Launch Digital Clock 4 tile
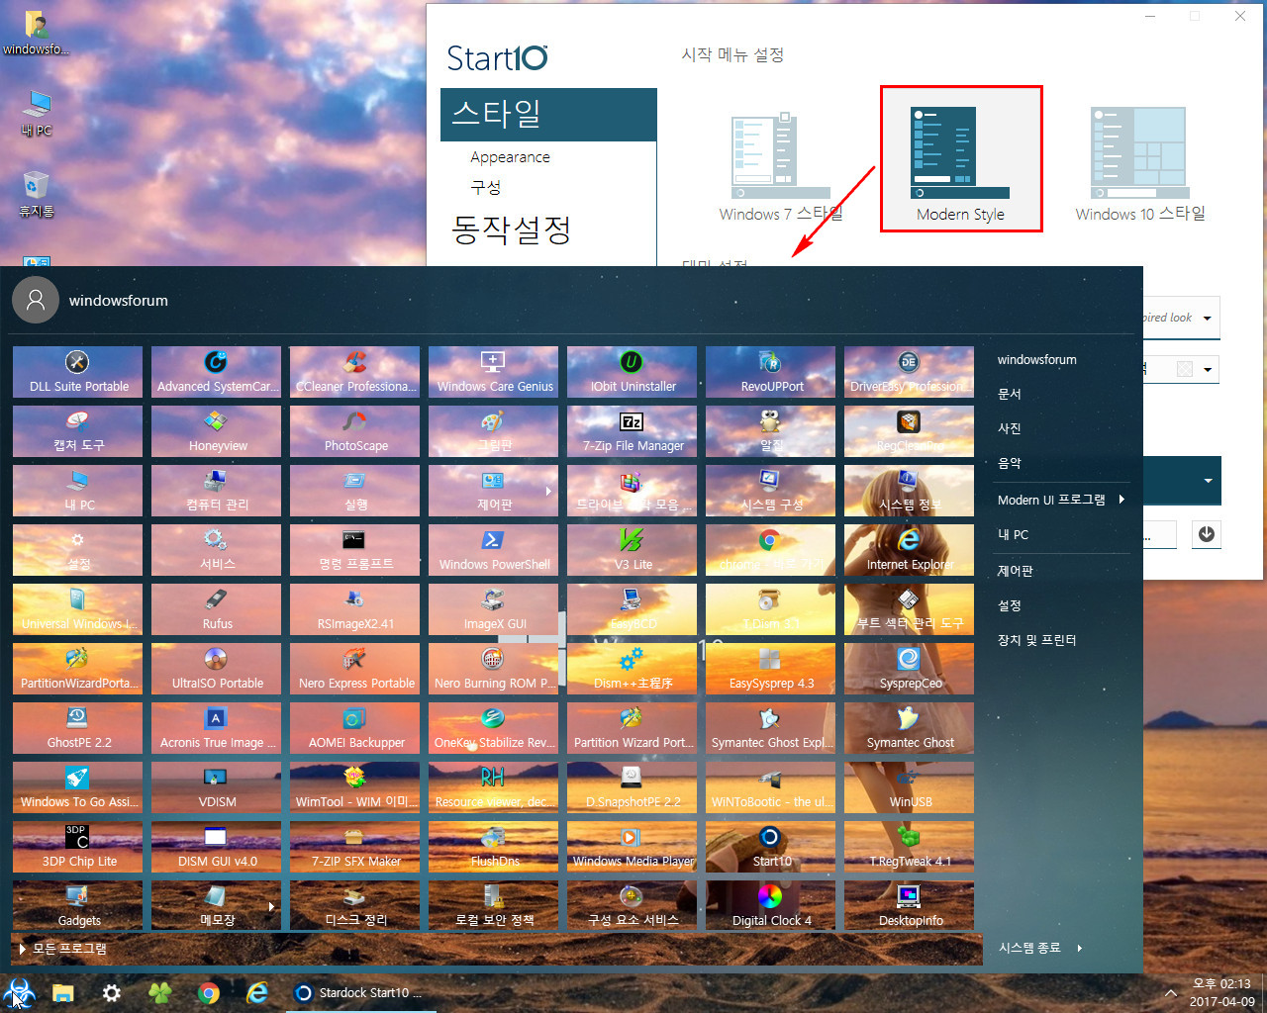Screen dimensions: 1267x1013 [771, 906]
